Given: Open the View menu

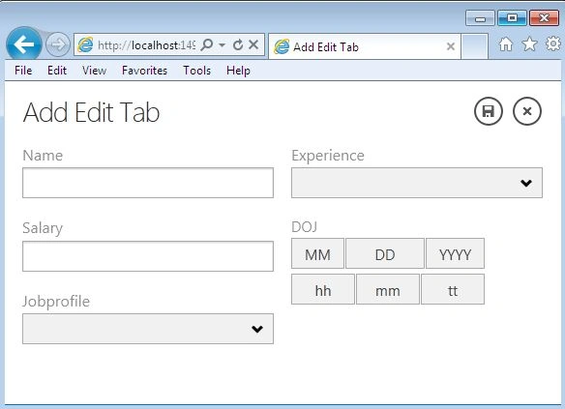Looking at the screenshot, I should coord(94,71).
